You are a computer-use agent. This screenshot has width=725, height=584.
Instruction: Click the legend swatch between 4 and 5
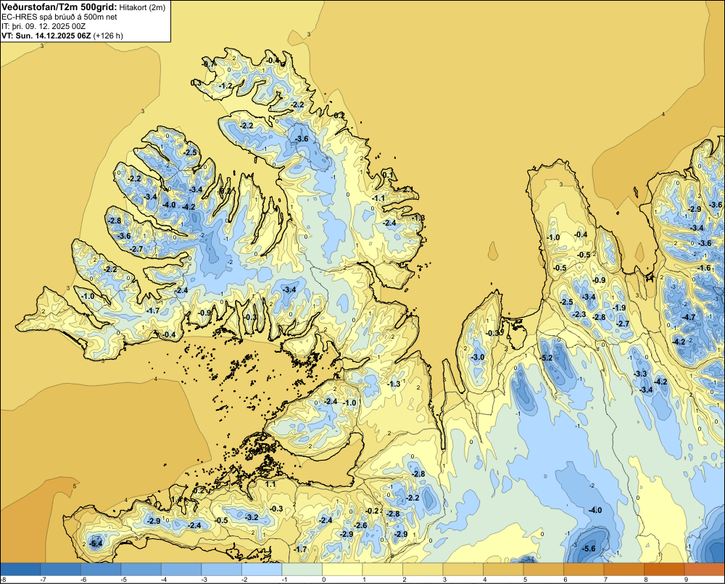[x=503, y=569]
